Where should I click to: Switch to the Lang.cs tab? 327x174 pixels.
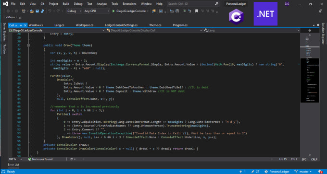[60, 25]
